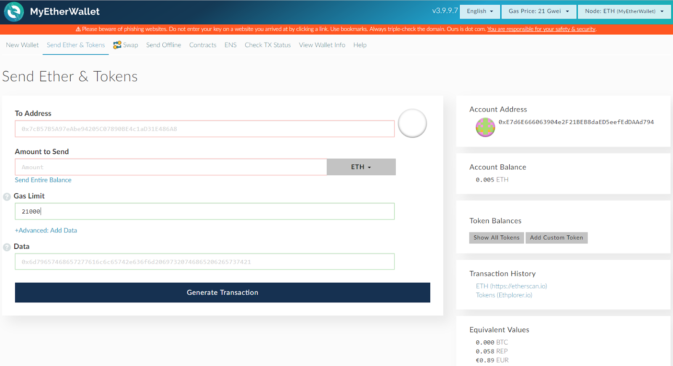
Task: Click the Transaction History heading
Action: (x=503, y=274)
